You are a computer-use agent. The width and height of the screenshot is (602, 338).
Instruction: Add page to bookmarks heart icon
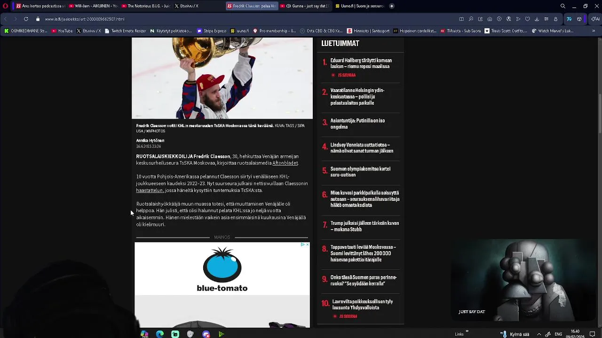[x=527, y=19]
